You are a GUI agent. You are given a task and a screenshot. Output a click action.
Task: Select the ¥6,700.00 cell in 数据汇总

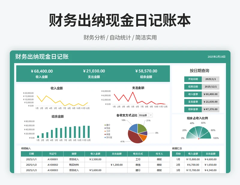(x=193, y=165)
